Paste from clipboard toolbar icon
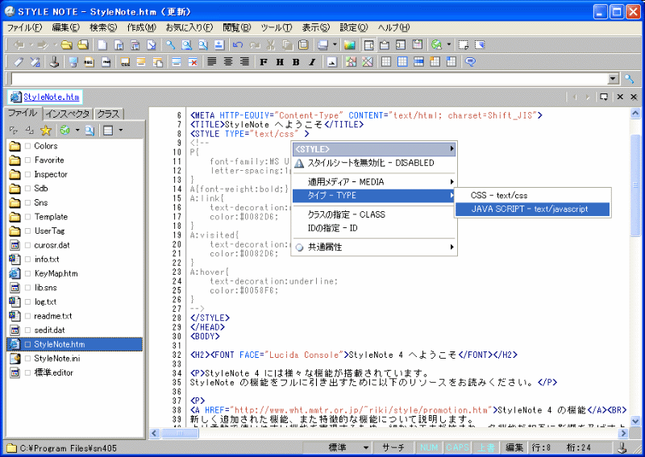The width and height of the screenshot is (645, 457). pos(304,45)
